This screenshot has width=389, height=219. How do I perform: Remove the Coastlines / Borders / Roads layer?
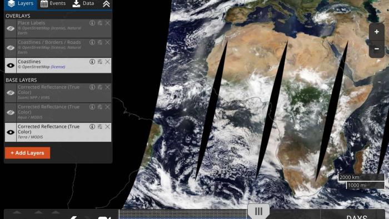107,42
